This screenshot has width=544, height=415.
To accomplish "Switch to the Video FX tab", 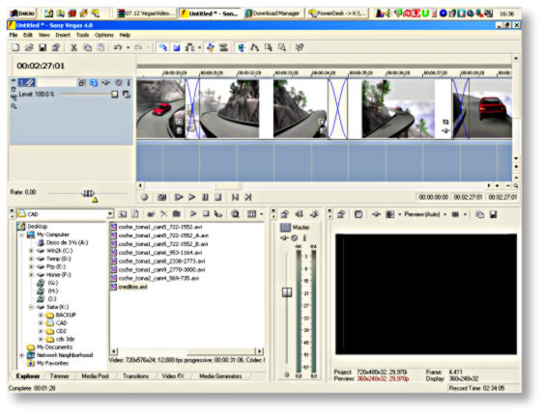I will (x=173, y=375).
